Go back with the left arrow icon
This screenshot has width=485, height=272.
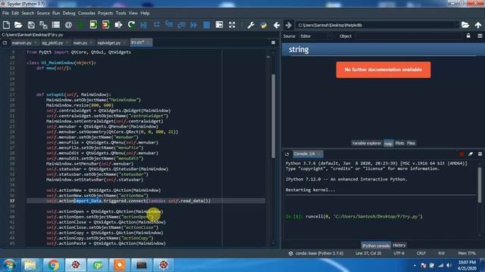coord(277,25)
